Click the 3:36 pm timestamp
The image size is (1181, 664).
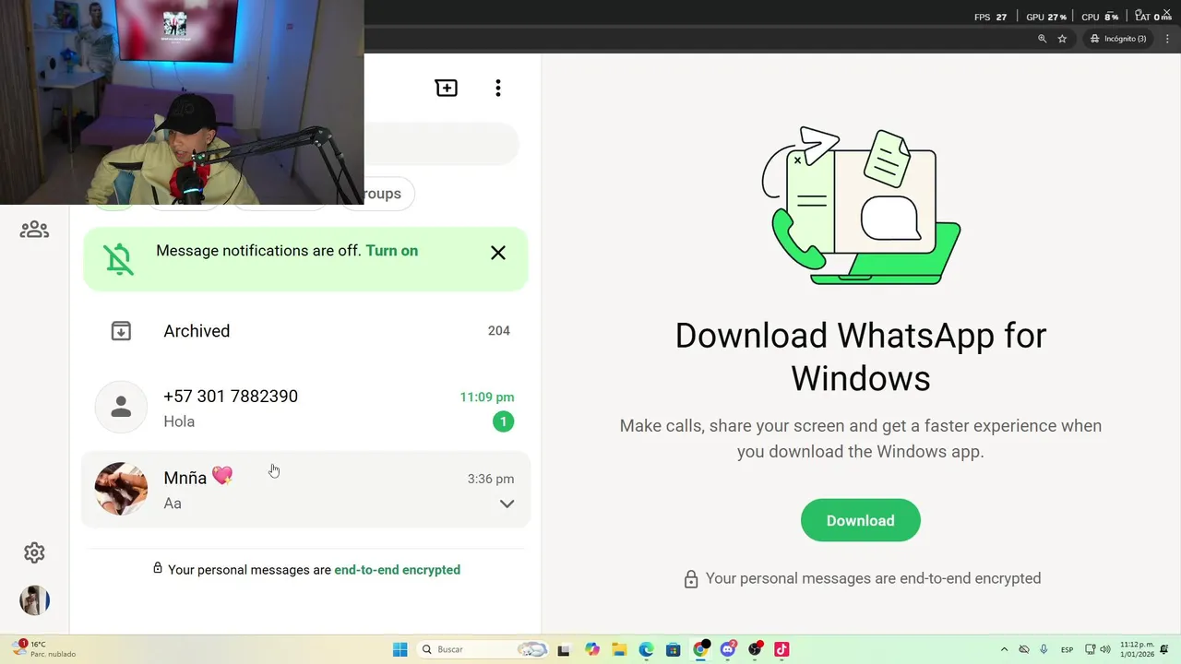click(x=491, y=479)
